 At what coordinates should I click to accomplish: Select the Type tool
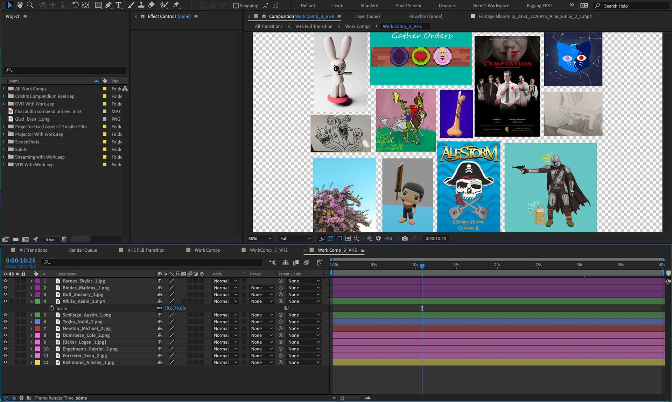(x=119, y=5)
